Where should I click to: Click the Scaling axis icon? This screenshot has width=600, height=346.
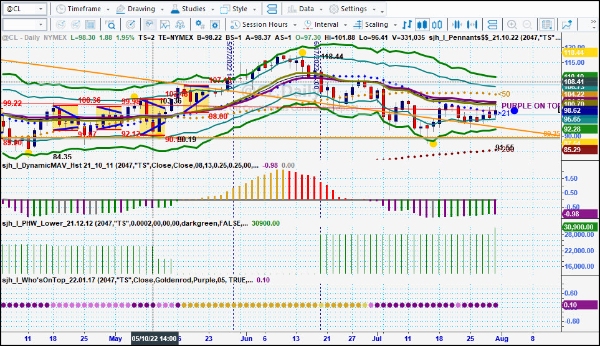click(358, 24)
